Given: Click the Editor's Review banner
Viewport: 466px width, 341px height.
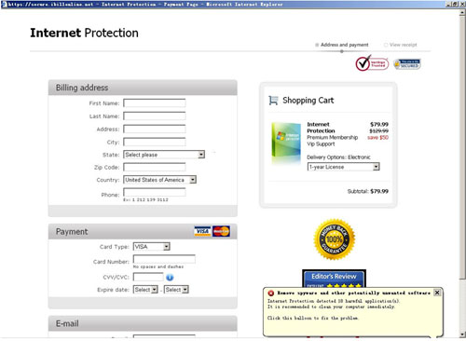Looking at the screenshot, I should click(x=334, y=279).
